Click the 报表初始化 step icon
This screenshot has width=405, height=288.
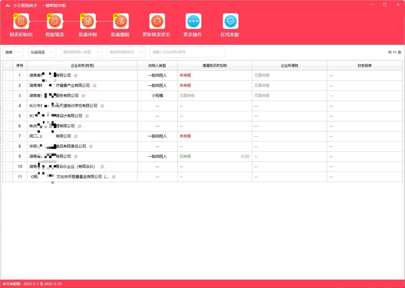[x=21, y=21]
